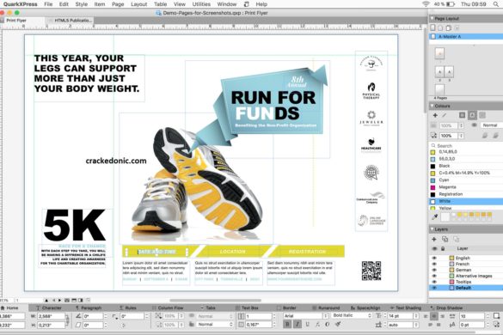This screenshot has width=503, height=335.
Task: Pick a colour with the eyedropper tool
Action: click(435, 216)
